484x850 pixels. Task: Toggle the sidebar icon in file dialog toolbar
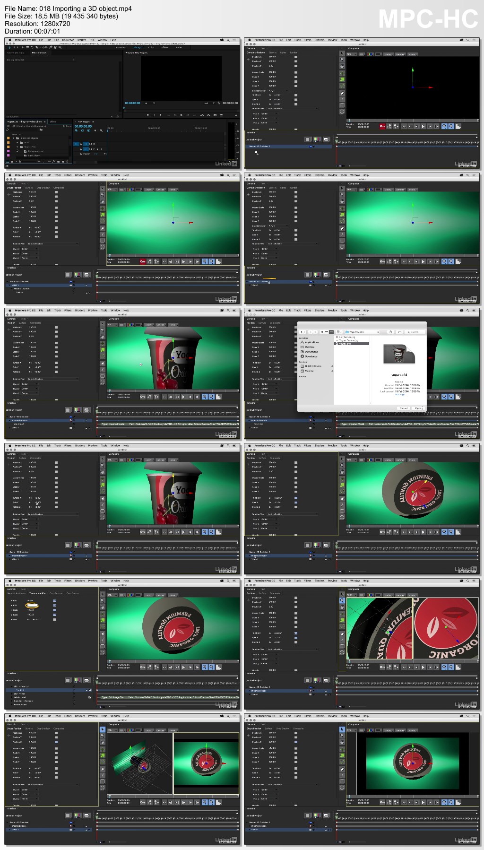pyautogui.click(x=302, y=332)
